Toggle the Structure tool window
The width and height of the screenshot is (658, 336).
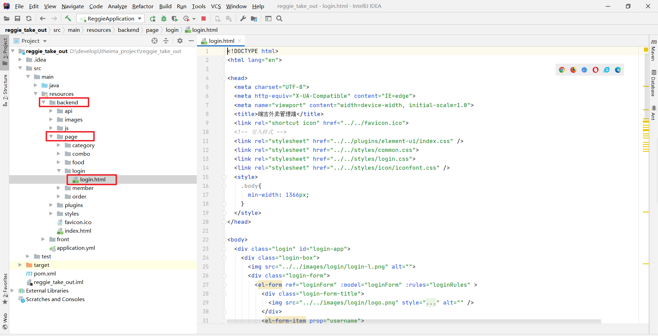coord(5,90)
